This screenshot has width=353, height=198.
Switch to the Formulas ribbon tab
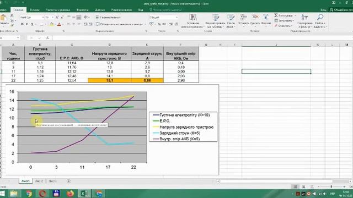coord(82,10)
